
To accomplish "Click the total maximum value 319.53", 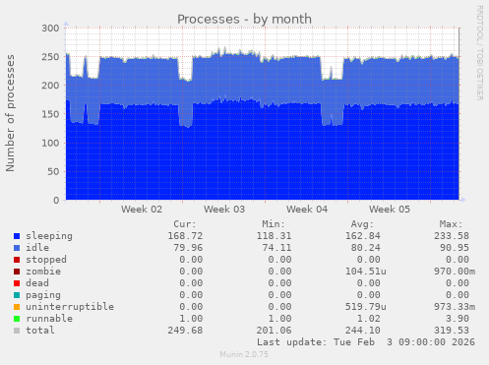I will pyautogui.click(x=452, y=331).
